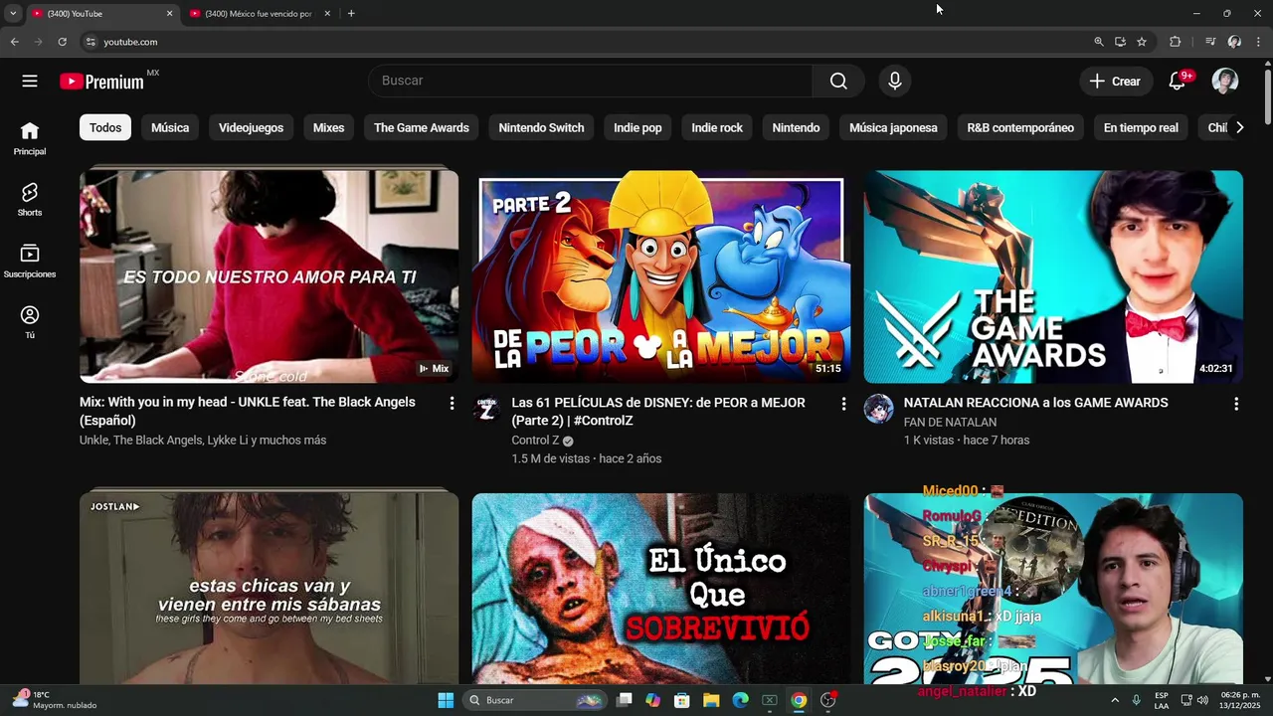Show hidden system tray icons
1273x716 pixels.
pyautogui.click(x=1114, y=700)
